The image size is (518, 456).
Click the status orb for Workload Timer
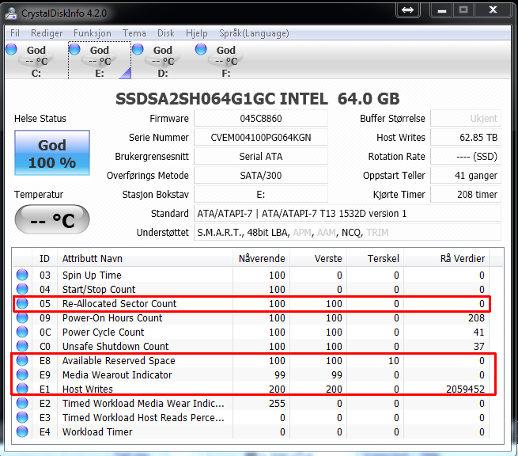coord(22,431)
